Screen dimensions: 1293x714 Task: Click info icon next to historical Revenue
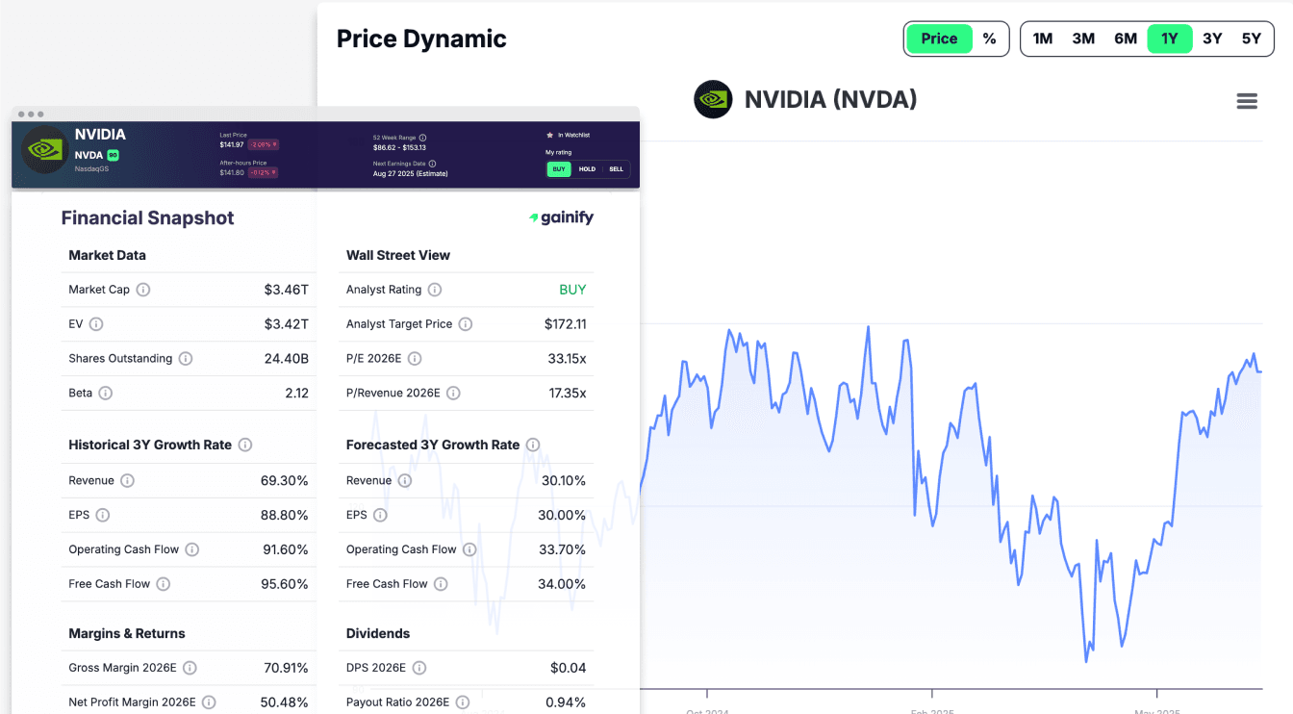point(127,480)
